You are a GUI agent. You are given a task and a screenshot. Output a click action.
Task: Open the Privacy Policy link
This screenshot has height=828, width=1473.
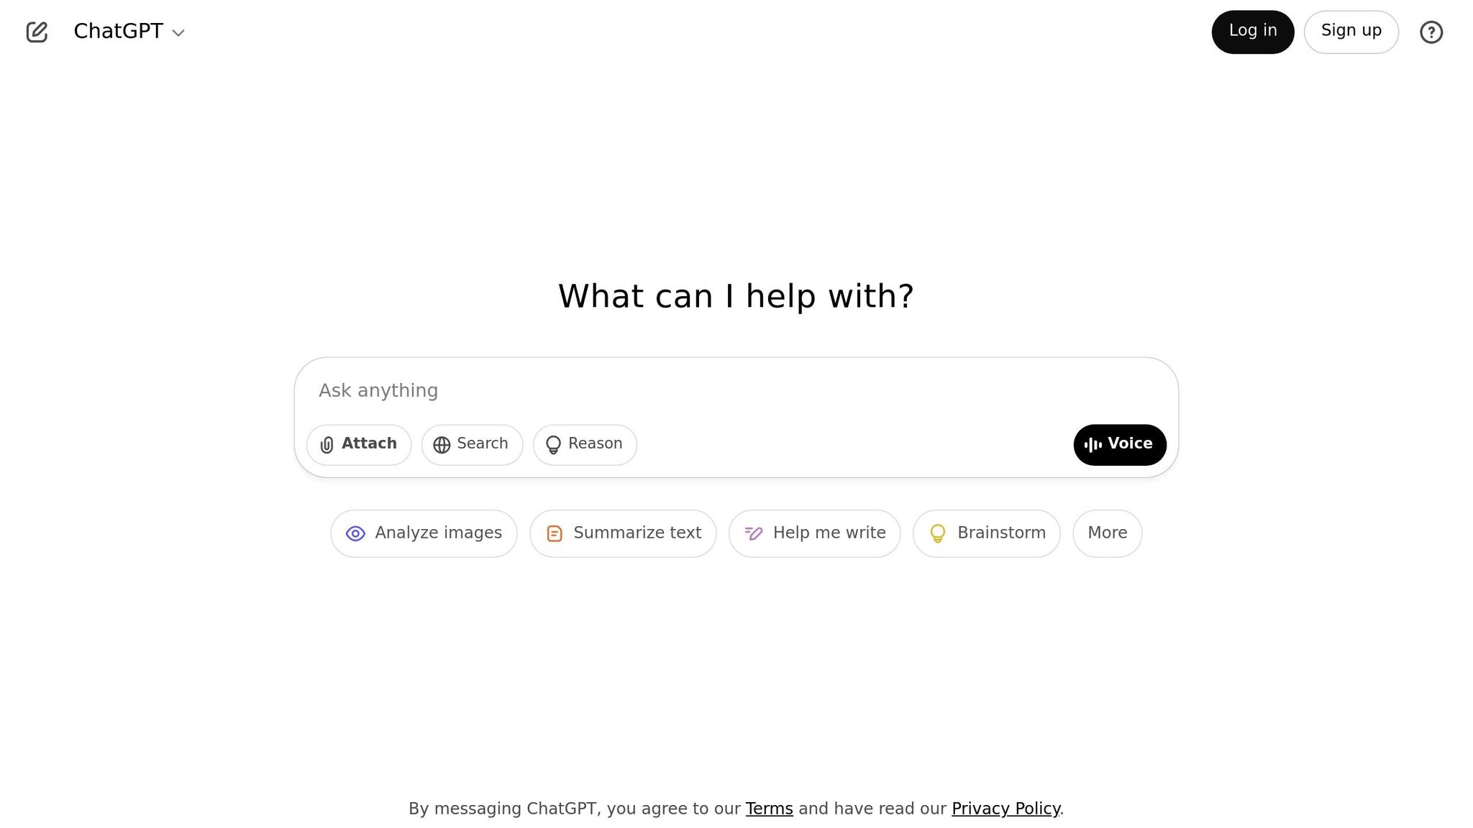tap(1005, 809)
